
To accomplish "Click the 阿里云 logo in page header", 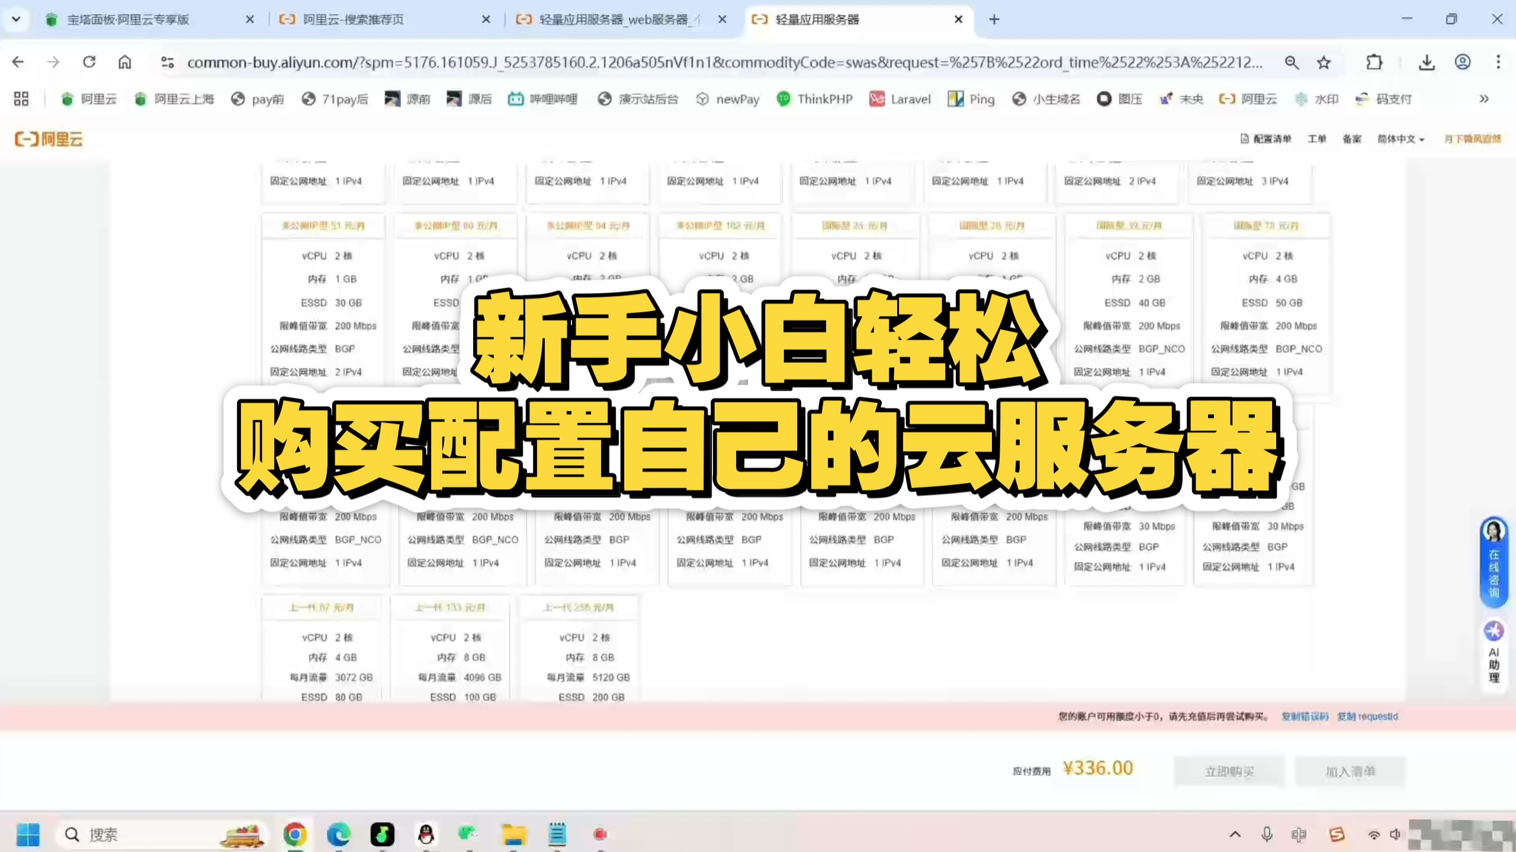I will (49, 139).
